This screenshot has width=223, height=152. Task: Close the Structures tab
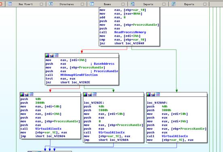82,4
